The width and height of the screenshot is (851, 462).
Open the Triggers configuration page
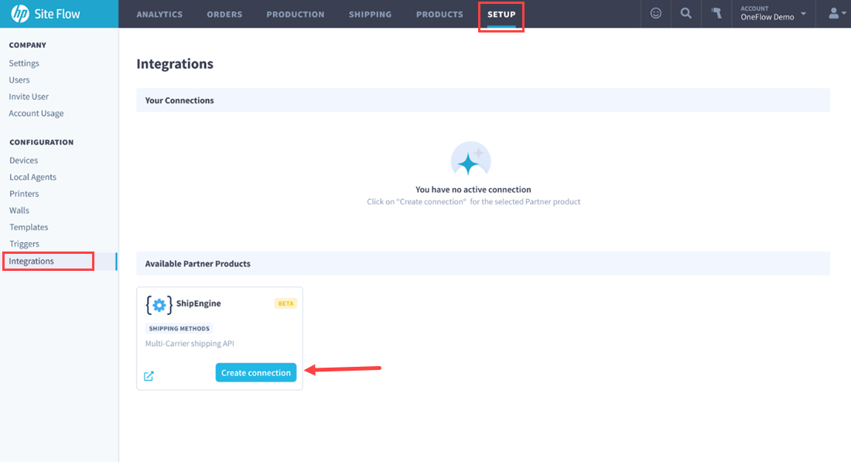(24, 243)
